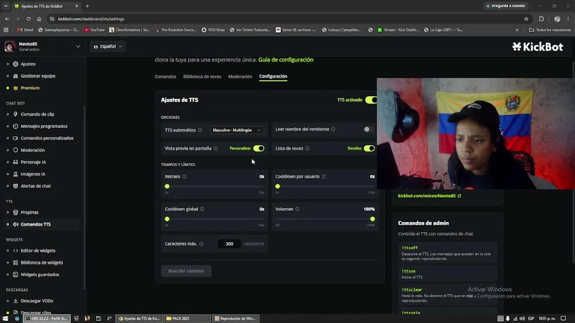
Task: Select the Configuración tab
Action: [x=273, y=76]
